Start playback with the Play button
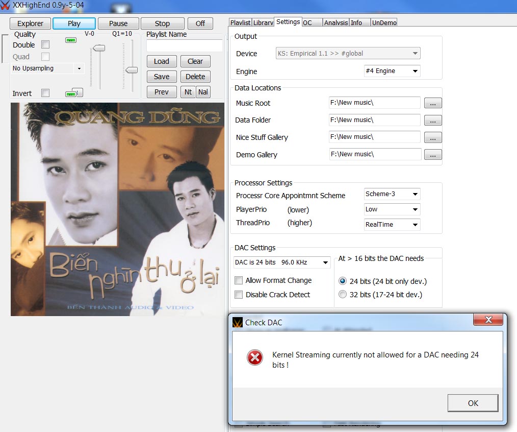The width and height of the screenshot is (517, 432). tap(74, 23)
